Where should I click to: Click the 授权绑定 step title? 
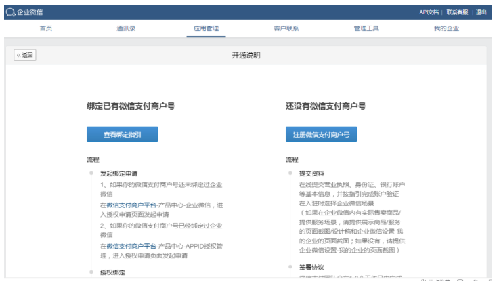point(112,272)
